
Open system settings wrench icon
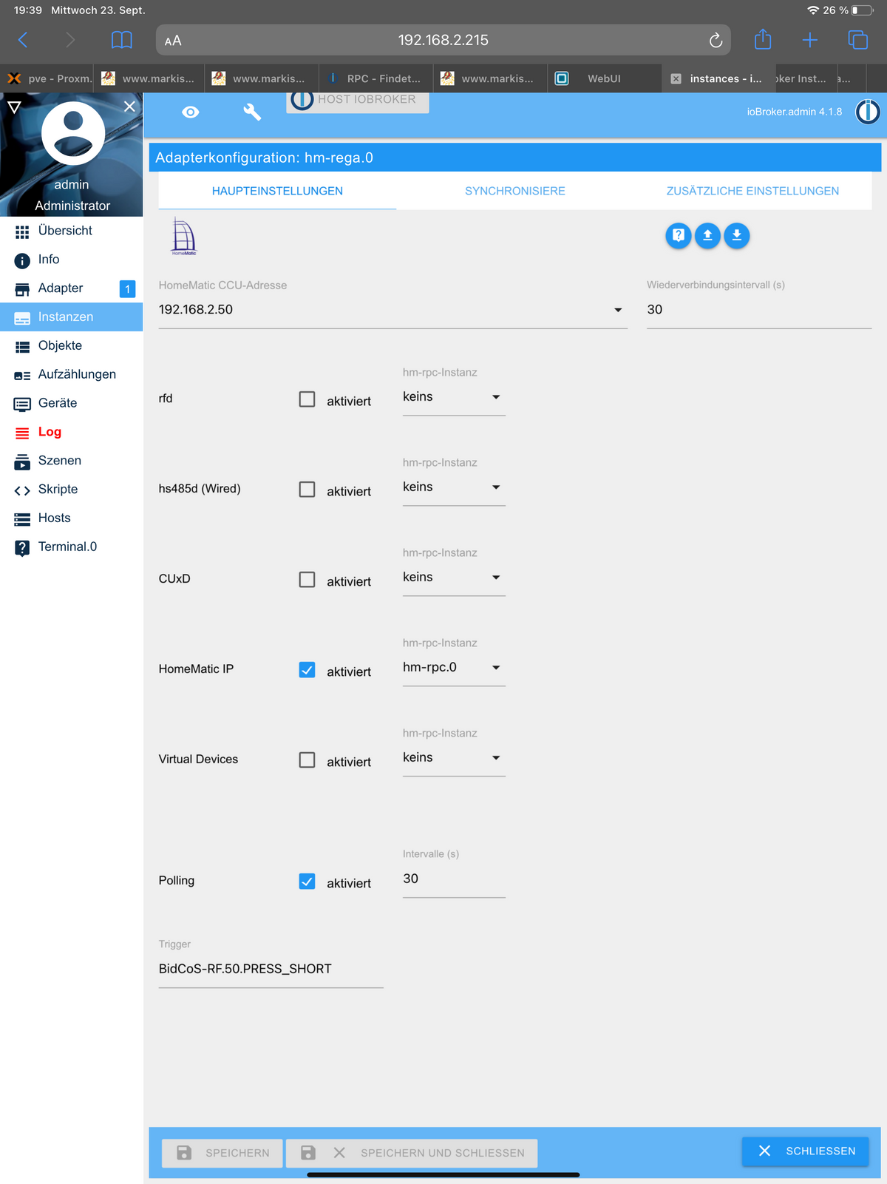252,112
